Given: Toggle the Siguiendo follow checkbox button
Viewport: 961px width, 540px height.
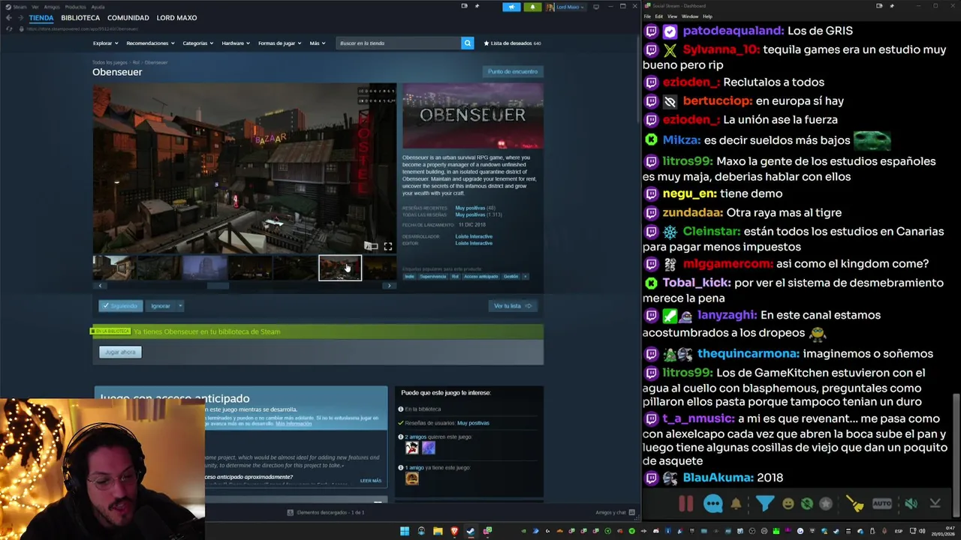Looking at the screenshot, I should 120,306.
